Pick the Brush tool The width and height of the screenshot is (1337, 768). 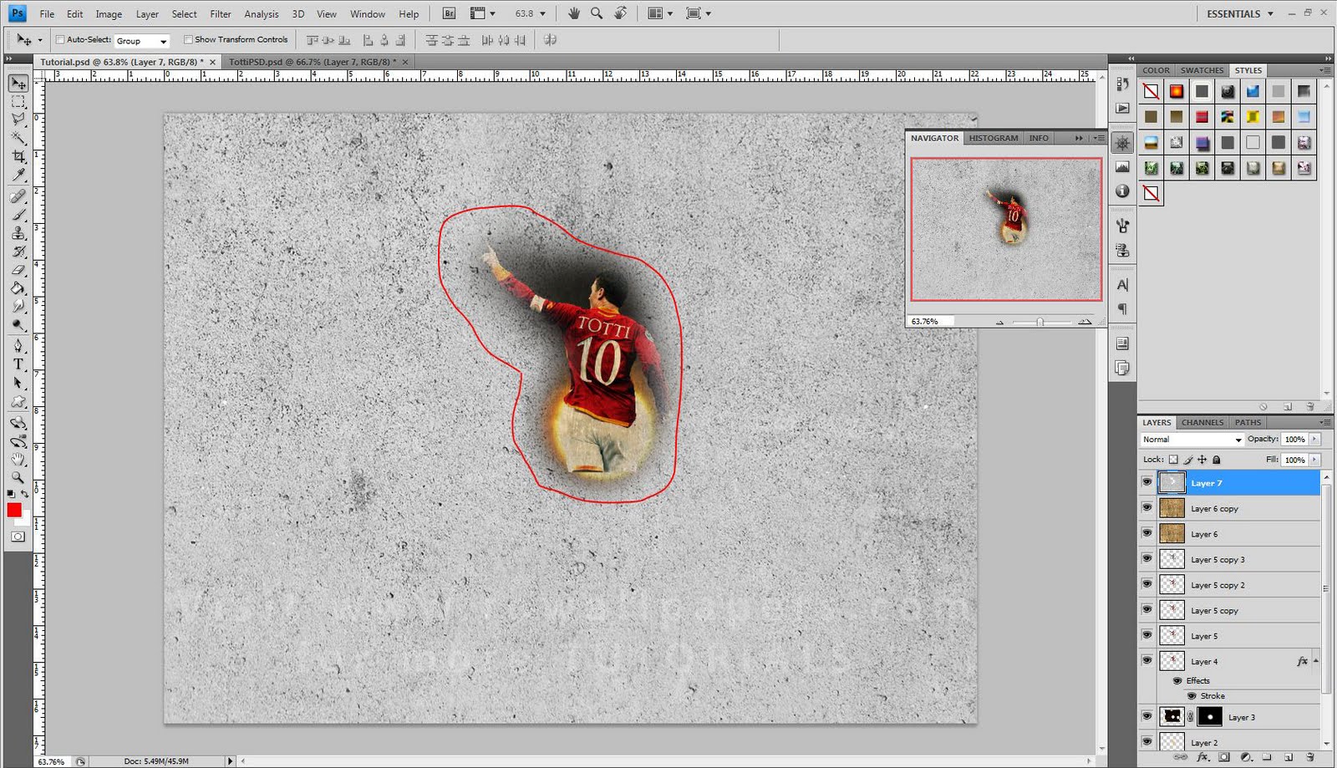(x=18, y=215)
